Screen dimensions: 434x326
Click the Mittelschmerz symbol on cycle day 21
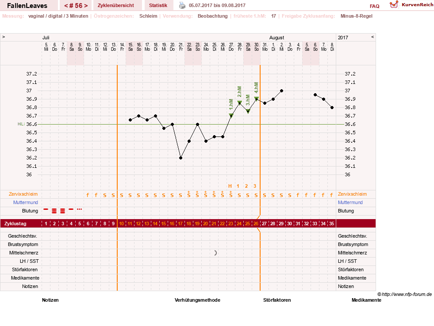tap(215, 253)
